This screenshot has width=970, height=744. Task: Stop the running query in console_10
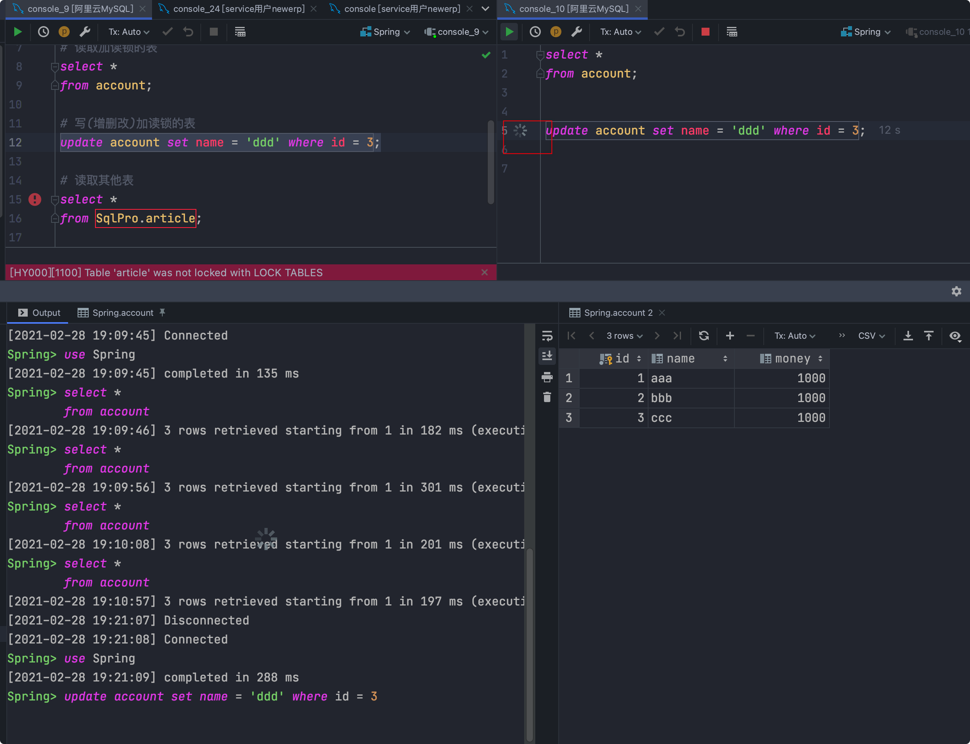[x=705, y=32]
